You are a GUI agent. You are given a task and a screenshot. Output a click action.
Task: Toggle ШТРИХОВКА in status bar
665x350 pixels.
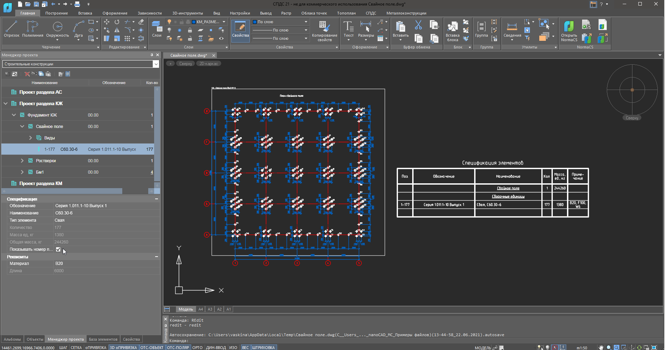(x=264, y=348)
